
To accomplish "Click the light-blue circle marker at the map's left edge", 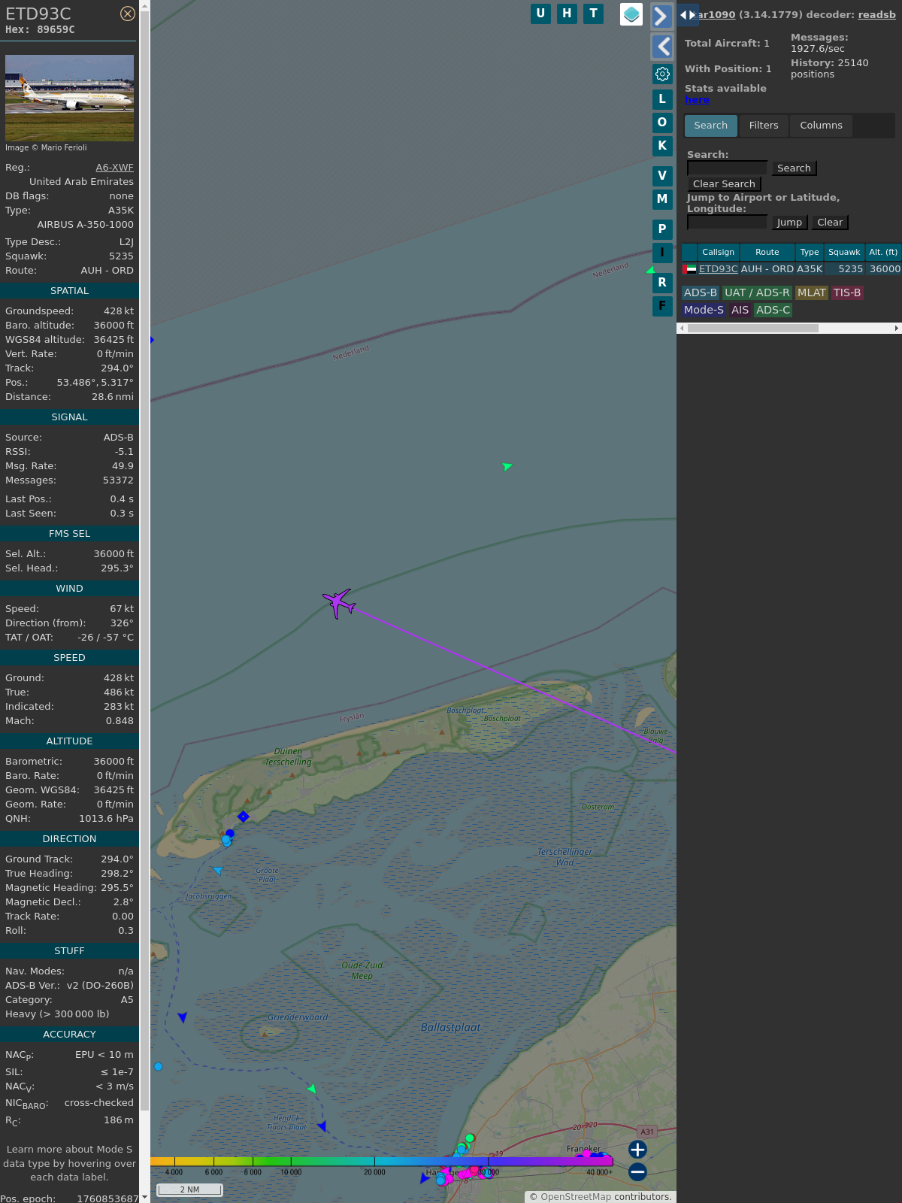I will click(x=158, y=1066).
